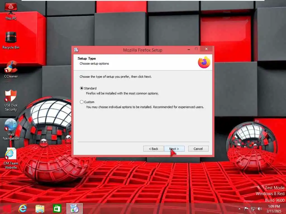Screen dimensions: 286x214
Task: Launch Internet Explorer from the taskbar
Action: (x=23, y=208)
